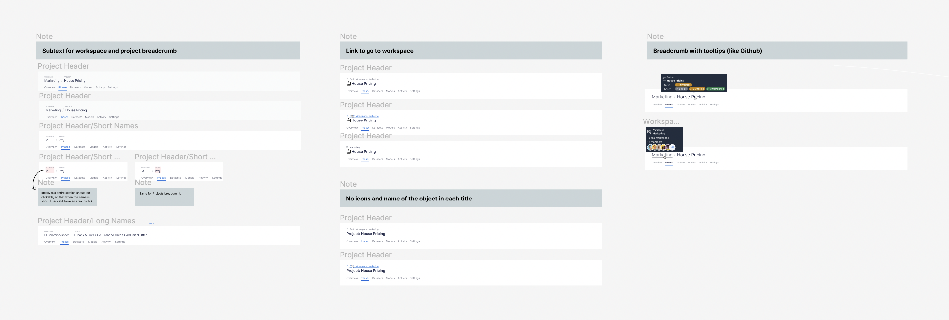Click the pink-highlighted Proj breadcrumb
The width and height of the screenshot is (949, 320).
coord(157,171)
